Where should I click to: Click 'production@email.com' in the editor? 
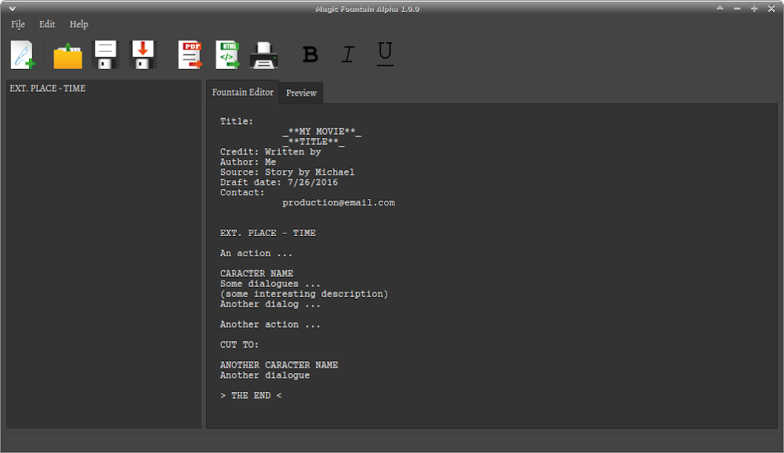coord(339,202)
